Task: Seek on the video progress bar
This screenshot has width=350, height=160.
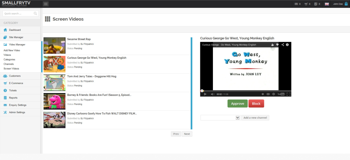Action: (245, 91)
